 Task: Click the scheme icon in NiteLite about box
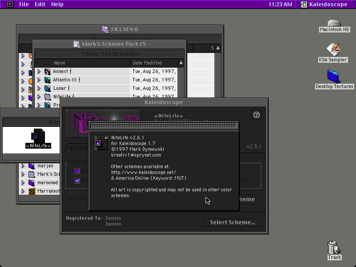tap(101, 143)
